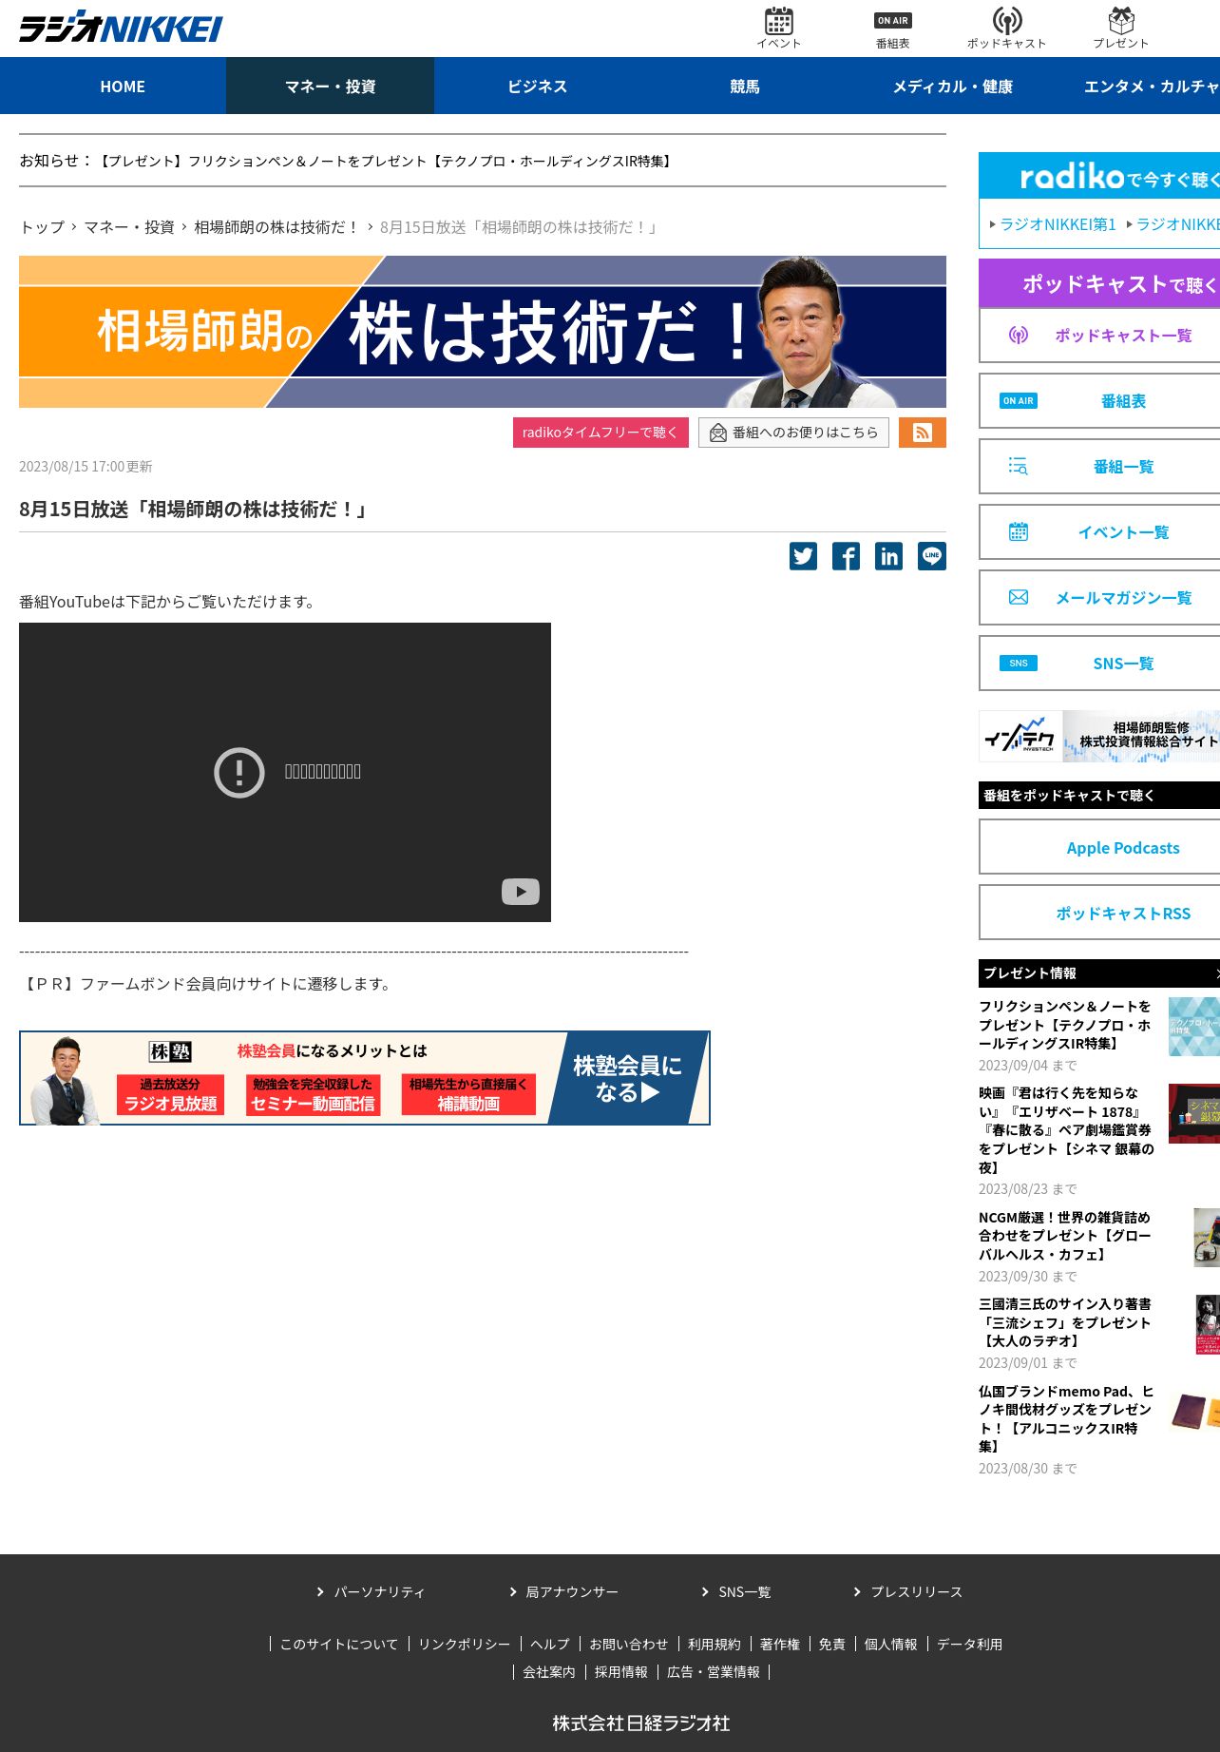Share the article on LinkedIn

[888, 556]
